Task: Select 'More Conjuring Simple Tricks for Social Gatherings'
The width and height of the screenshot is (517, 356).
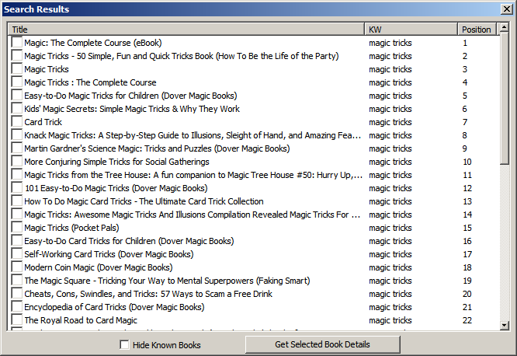Action: pos(116,162)
